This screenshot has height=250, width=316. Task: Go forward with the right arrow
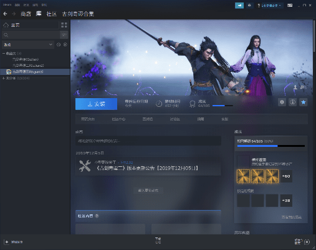tap(14, 14)
